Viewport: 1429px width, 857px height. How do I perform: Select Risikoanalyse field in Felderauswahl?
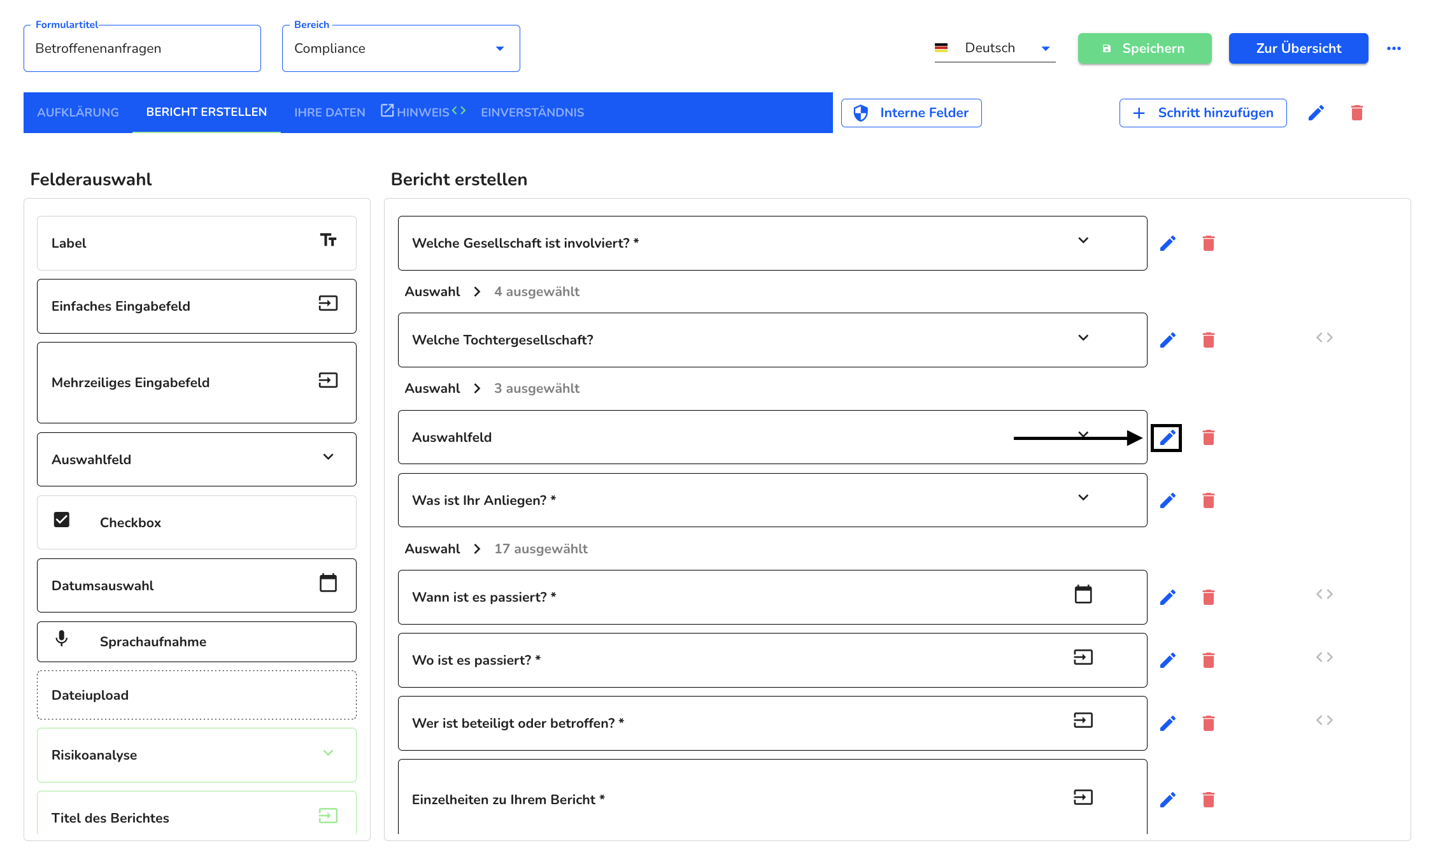(x=197, y=755)
